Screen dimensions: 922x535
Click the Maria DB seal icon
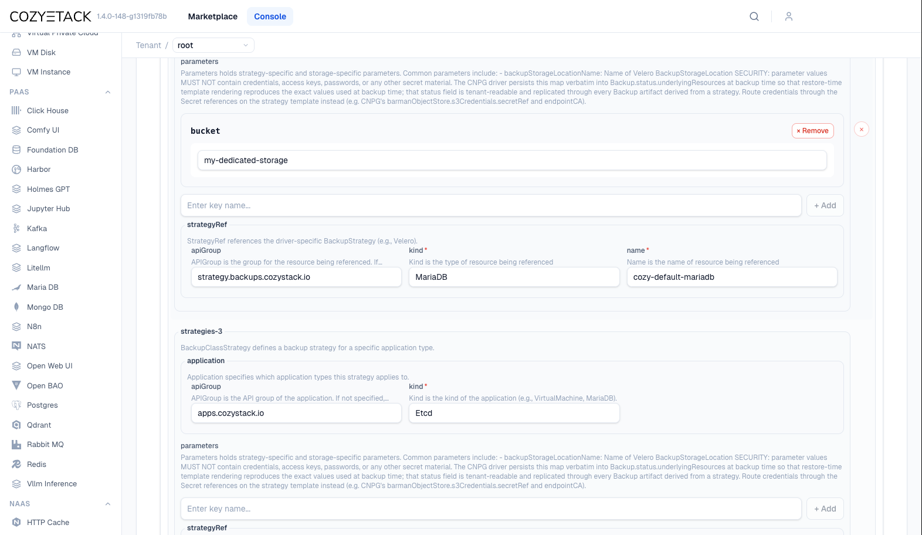pyautogui.click(x=16, y=287)
